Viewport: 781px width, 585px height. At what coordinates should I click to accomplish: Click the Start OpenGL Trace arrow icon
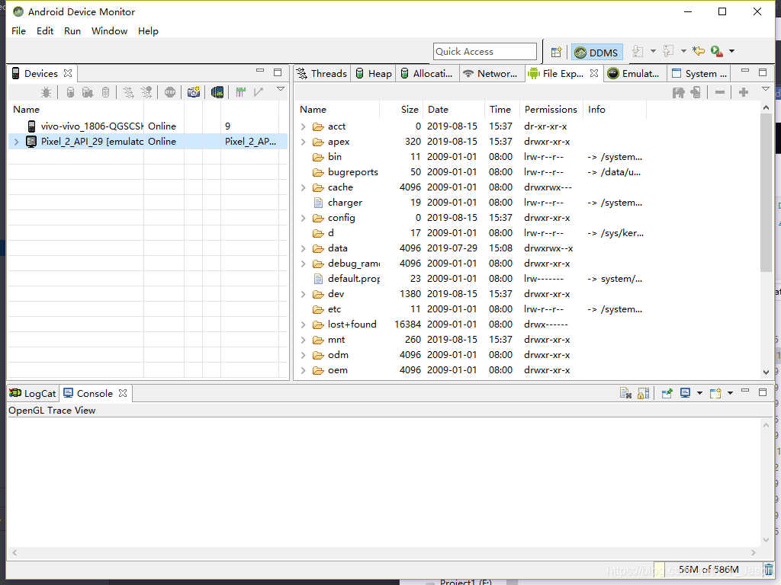click(x=258, y=92)
